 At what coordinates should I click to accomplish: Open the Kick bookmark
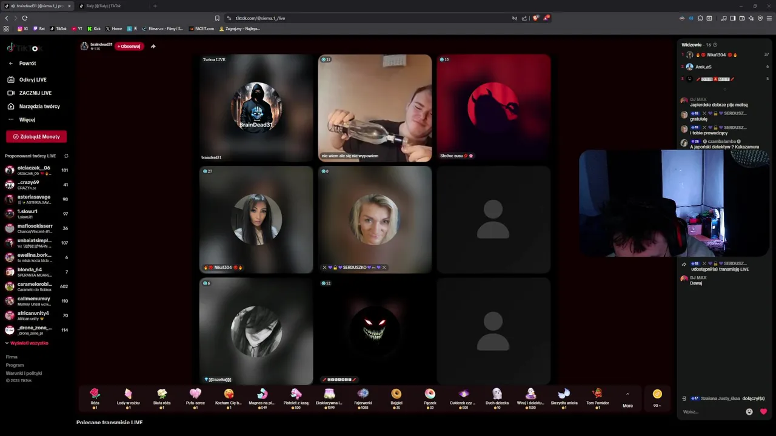tap(94, 28)
